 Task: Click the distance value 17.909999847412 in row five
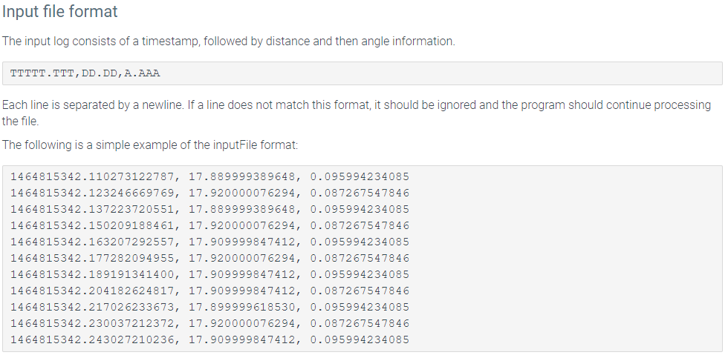coord(241,242)
